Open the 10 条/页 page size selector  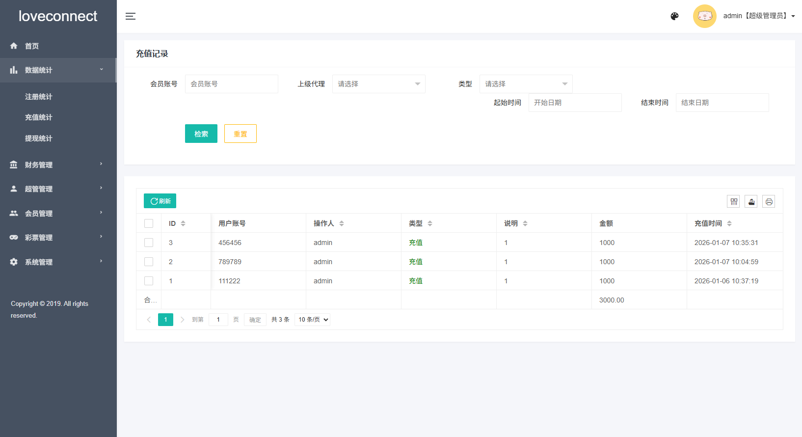tap(313, 320)
